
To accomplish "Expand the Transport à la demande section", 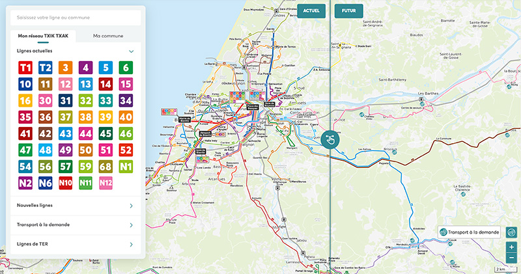I will (x=74, y=225).
